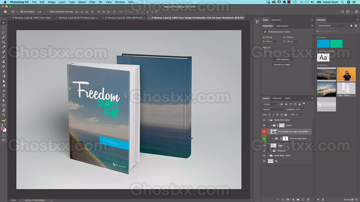360x202 pixels.
Task: Switch to Mockup 2.psd tab
Action: tap(78, 18)
